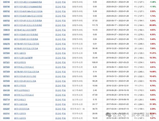This screenshot has width=159, height=121.
Task: Open fund code 008956 link
Action: point(6,39)
